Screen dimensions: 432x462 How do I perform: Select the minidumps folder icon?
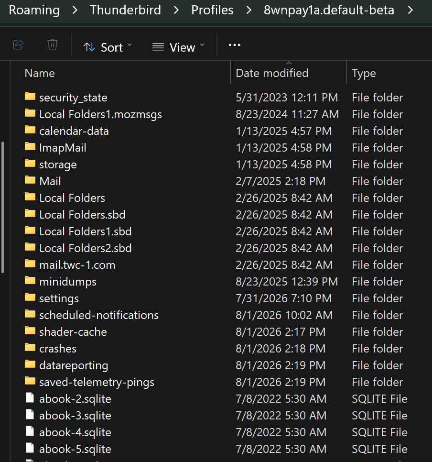30,280
